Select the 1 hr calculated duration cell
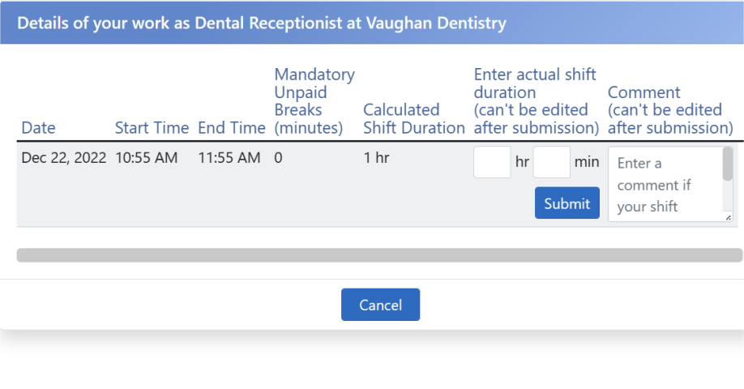Screen dimensions: 744x389 (x=376, y=157)
